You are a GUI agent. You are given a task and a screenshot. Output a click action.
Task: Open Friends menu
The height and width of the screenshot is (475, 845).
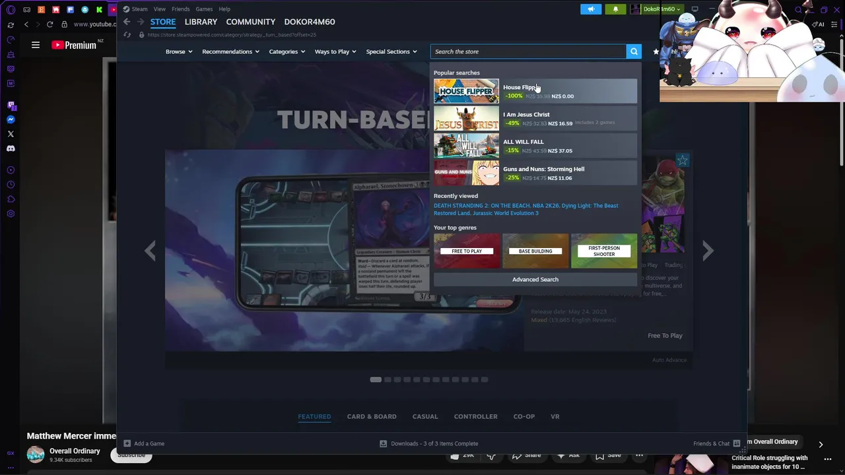pyautogui.click(x=180, y=9)
